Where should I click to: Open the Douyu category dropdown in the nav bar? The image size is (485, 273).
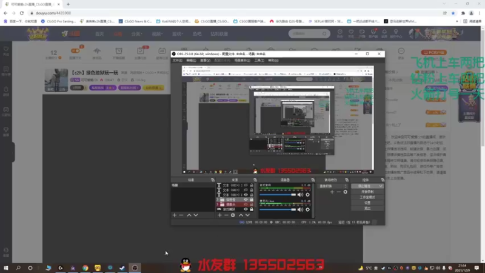(x=136, y=34)
